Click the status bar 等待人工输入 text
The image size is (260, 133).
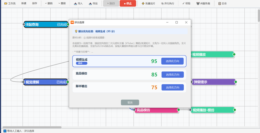click(20, 131)
